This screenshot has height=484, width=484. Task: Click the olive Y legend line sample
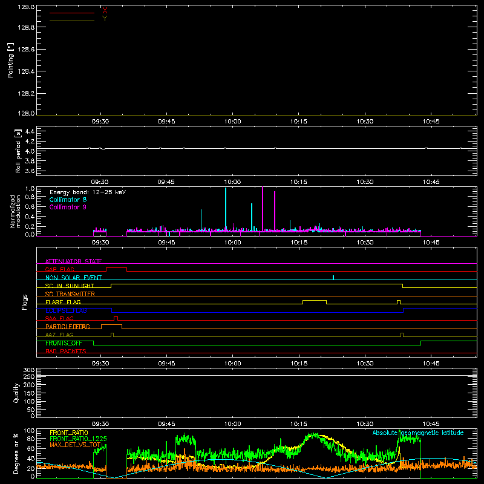click(x=72, y=21)
